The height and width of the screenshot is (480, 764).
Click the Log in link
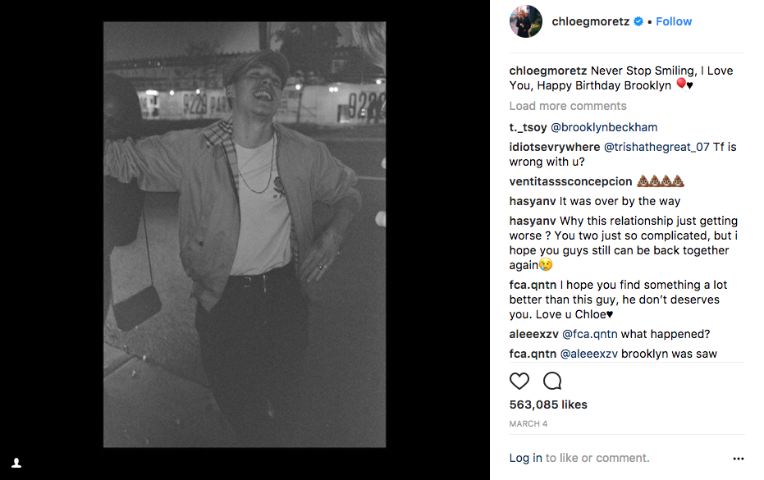(x=525, y=458)
